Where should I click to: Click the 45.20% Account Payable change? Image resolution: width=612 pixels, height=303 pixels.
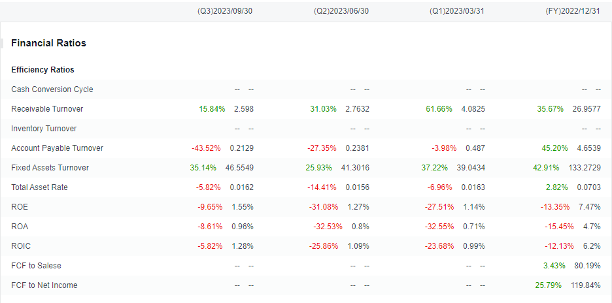[x=554, y=148]
